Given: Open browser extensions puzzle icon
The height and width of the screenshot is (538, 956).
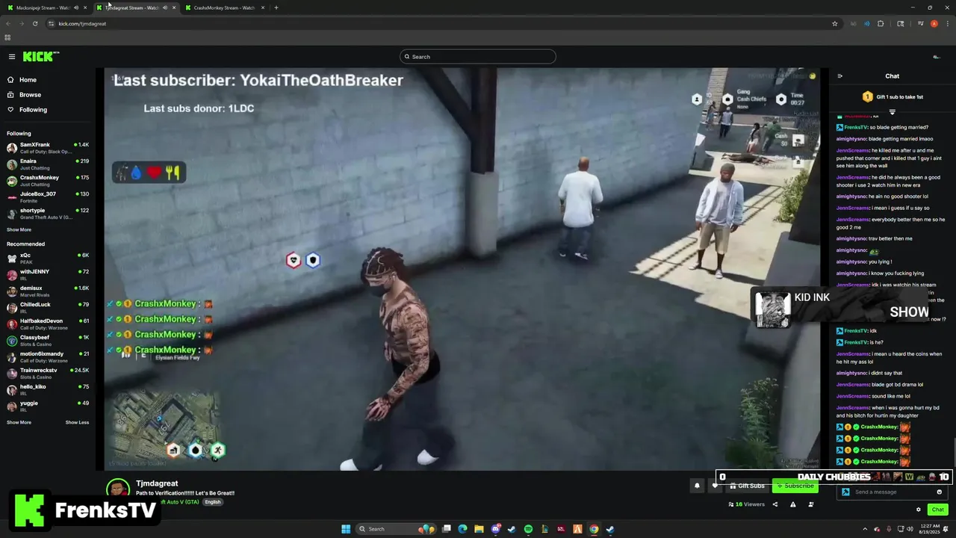Looking at the screenshot, I should coord(881,23).
